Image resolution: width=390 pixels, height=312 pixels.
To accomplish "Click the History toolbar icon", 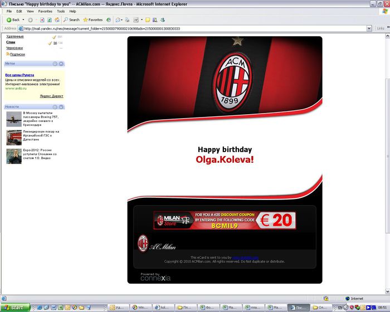I will click(x=109, y=20).
